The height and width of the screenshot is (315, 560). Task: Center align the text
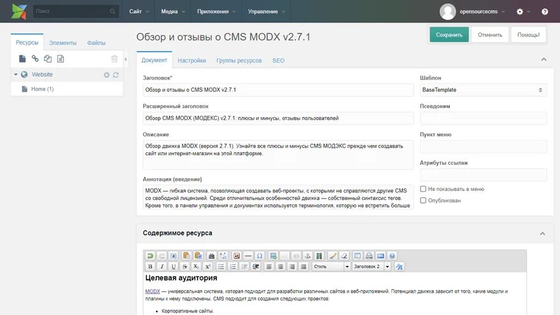pos(281,267)
